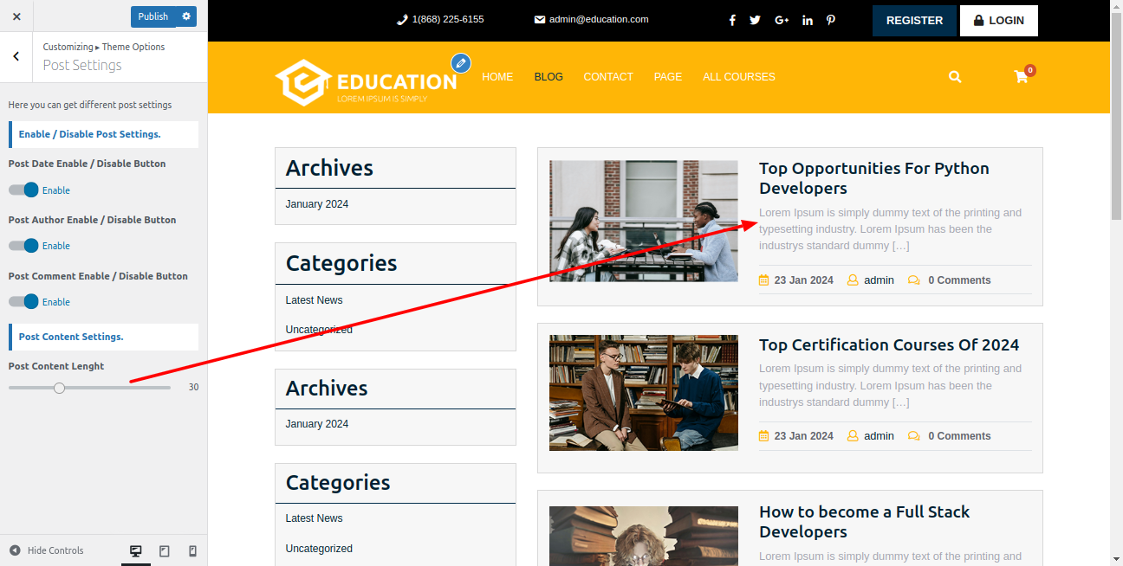This screenshot has width=1123, height=566.
Task: Turn off Post Comment toggle
Action: 24,302
